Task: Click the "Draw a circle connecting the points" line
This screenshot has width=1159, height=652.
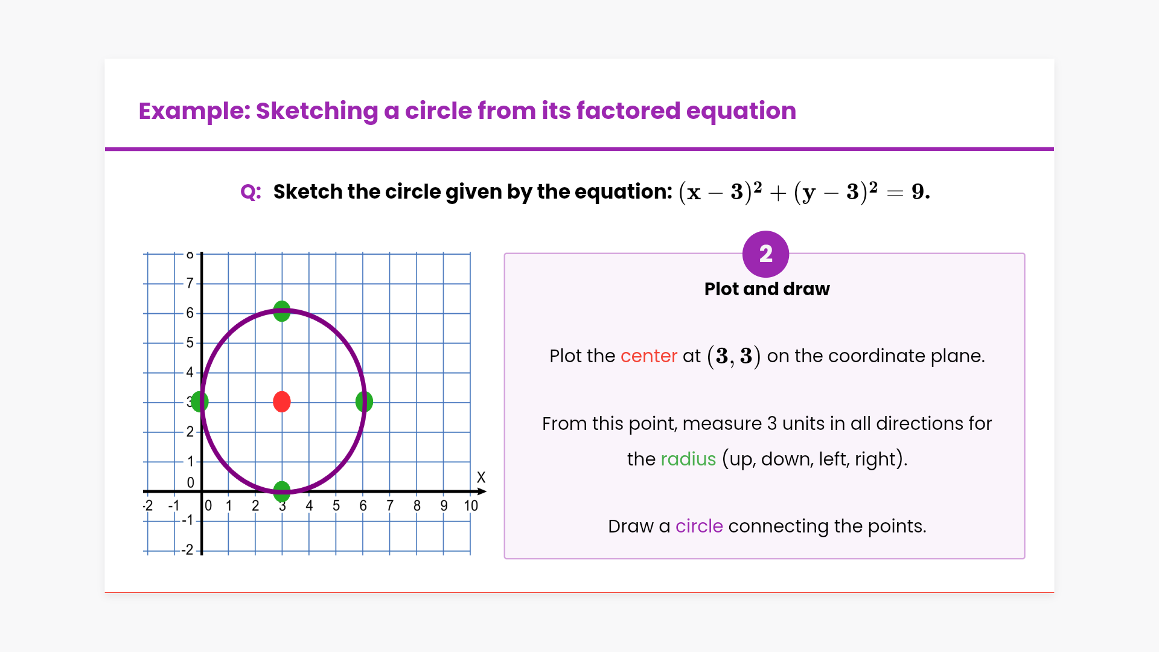Action: (x=767, y=526)
